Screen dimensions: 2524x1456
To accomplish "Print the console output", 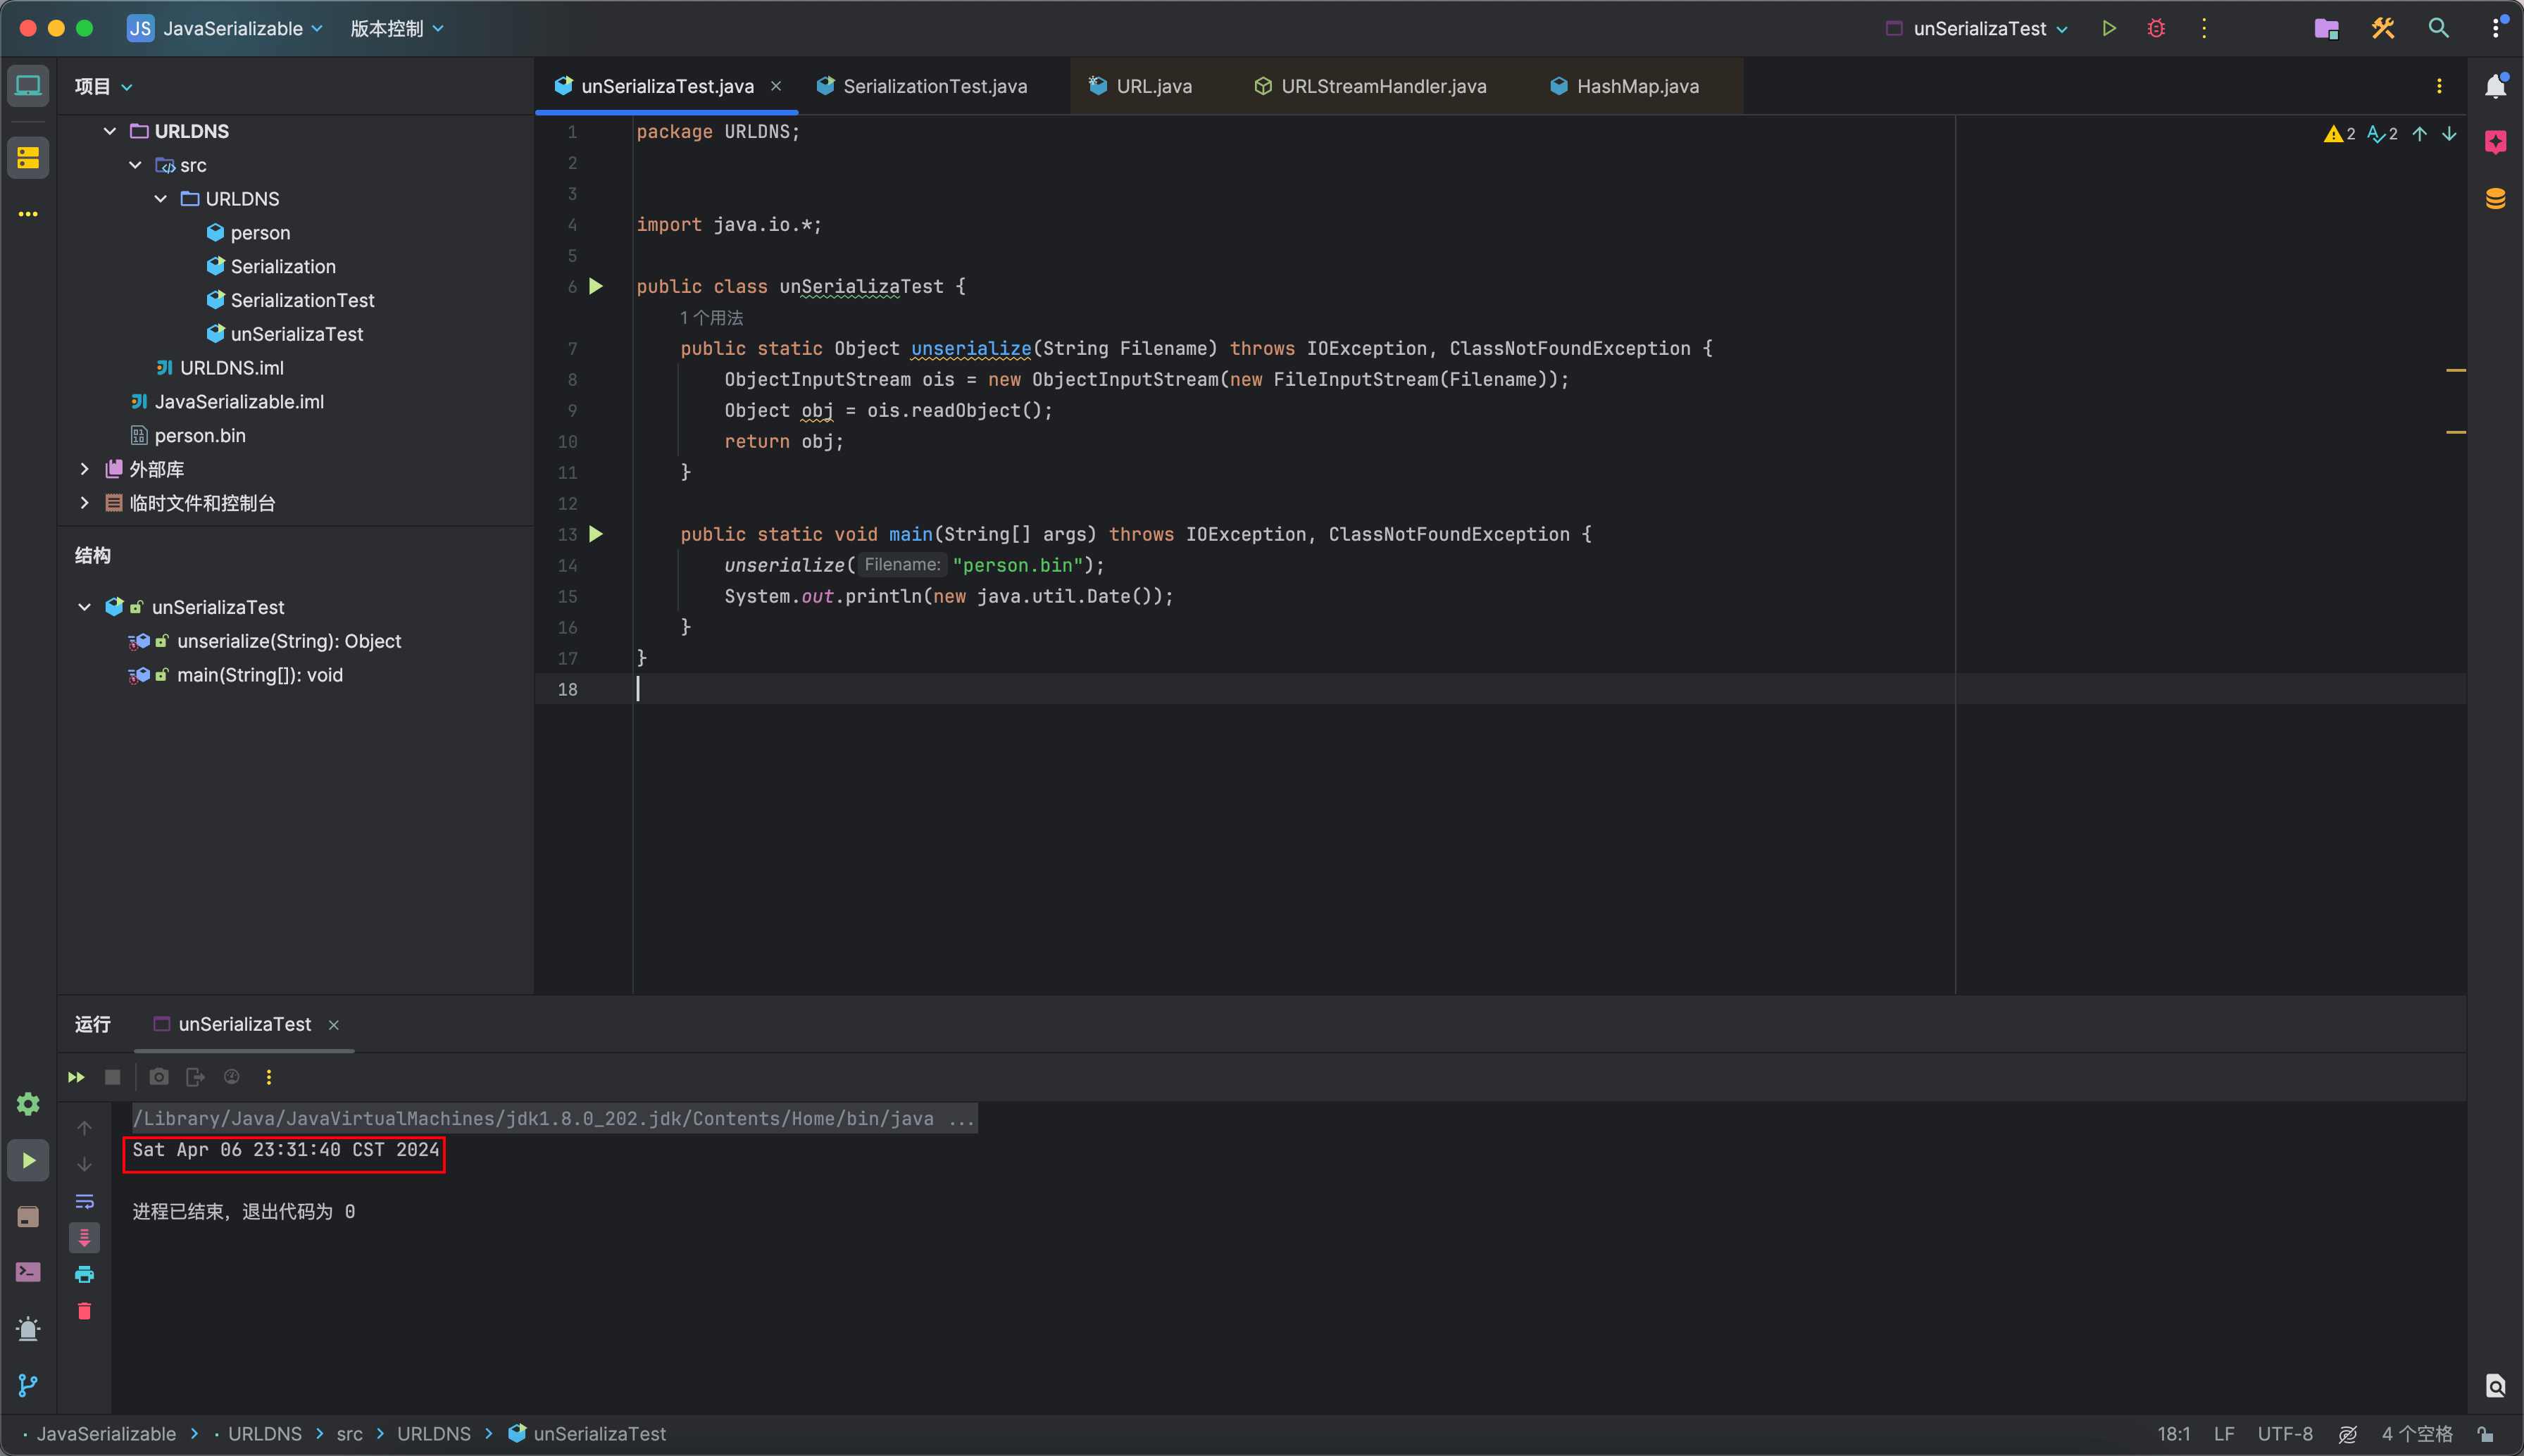I will point(84,1274).
